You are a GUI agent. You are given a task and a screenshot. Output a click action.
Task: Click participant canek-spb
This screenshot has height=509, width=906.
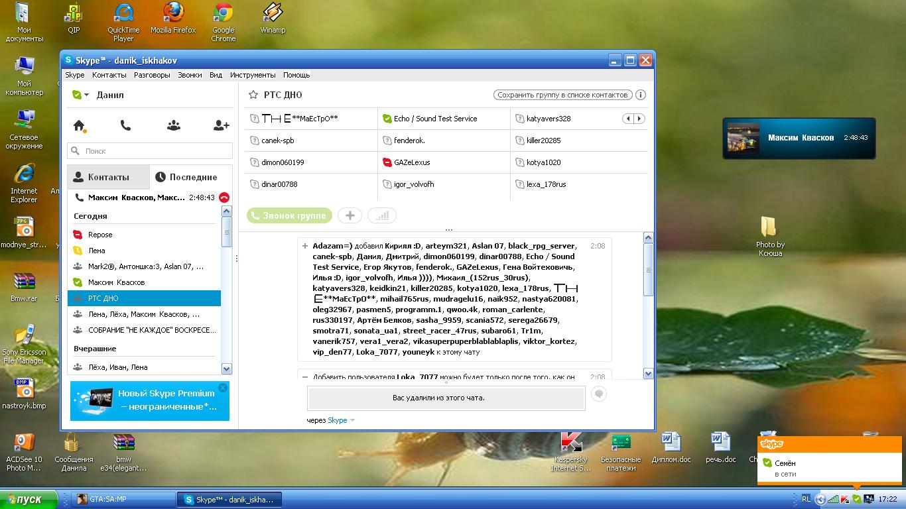277,141
